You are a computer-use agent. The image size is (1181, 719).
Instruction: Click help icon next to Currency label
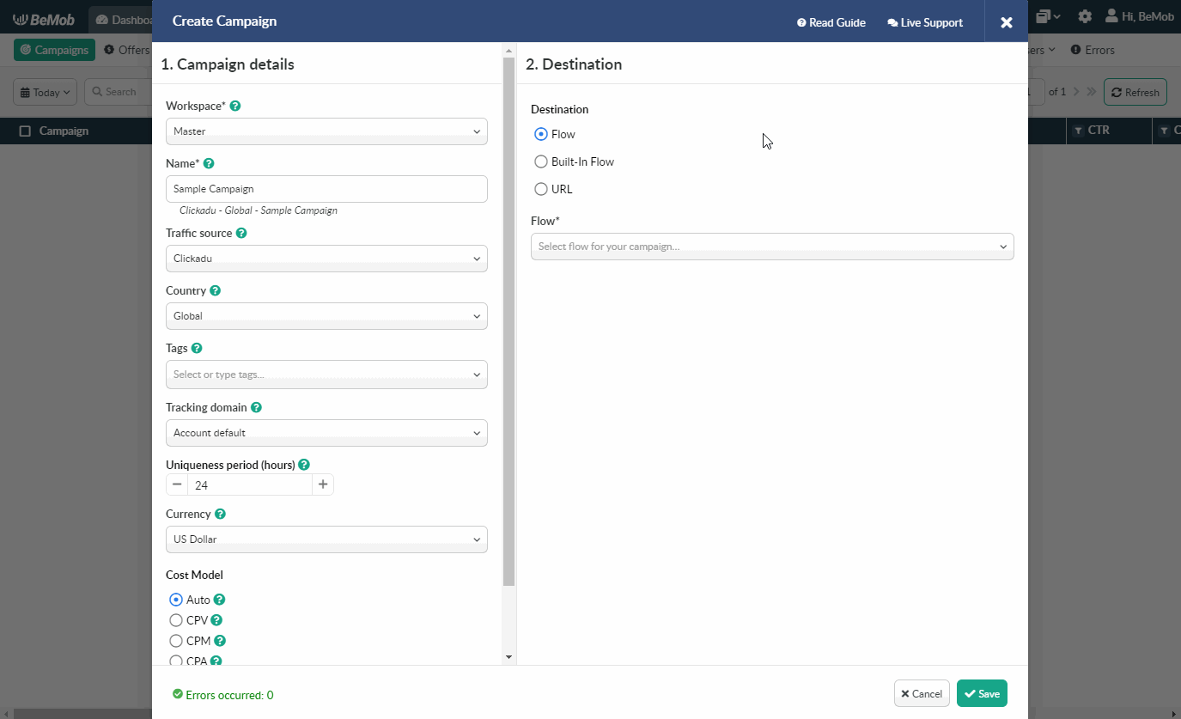click(x=220, y=514)
